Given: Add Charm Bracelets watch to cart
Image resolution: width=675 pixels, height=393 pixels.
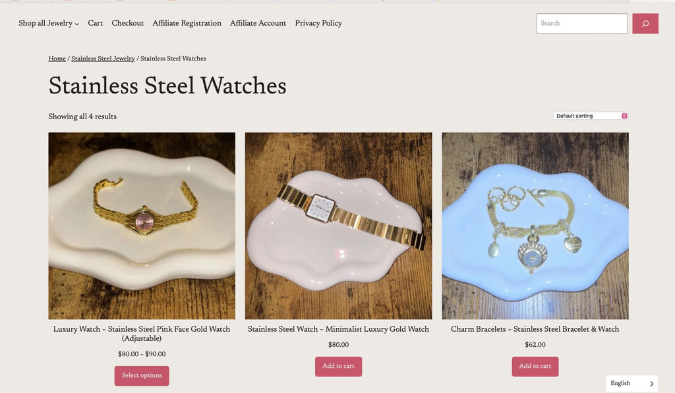Looking at the screenshot, I should point(535,367).
